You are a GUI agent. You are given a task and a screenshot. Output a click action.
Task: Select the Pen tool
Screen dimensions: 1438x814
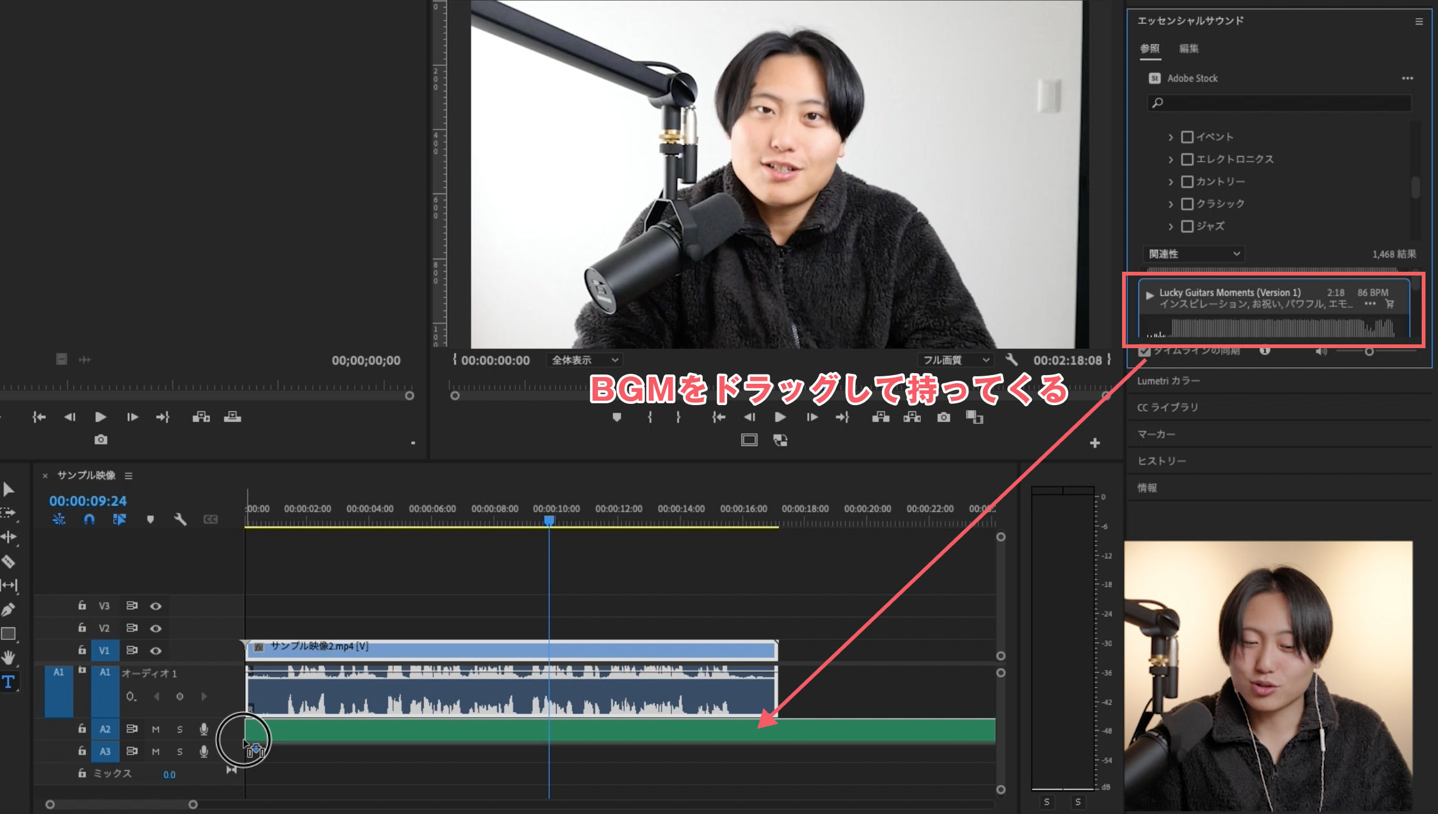point(8,609)
